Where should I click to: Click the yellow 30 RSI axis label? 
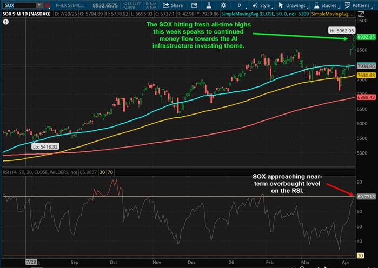click(360, 256)
